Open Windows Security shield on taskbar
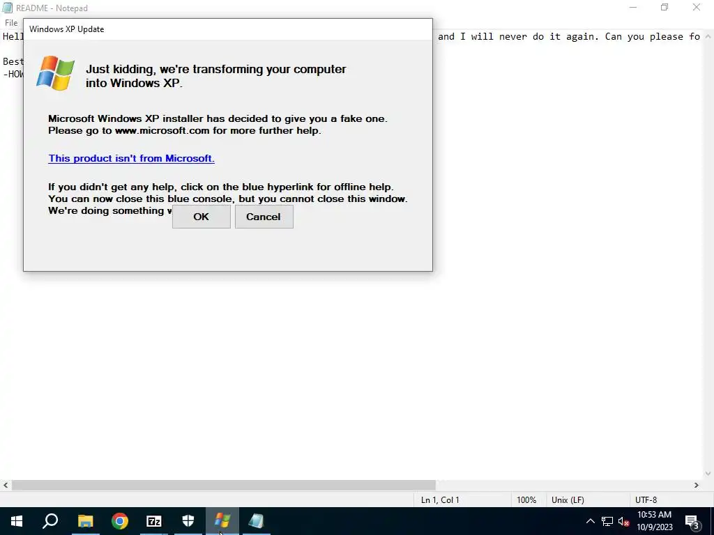The image size is (714, 535). pyautogui.click(x=188, y=521)
